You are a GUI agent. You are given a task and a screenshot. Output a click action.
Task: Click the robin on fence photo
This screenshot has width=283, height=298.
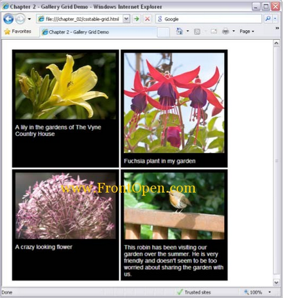point(174,206)
